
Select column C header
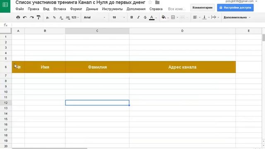[97, 31]
